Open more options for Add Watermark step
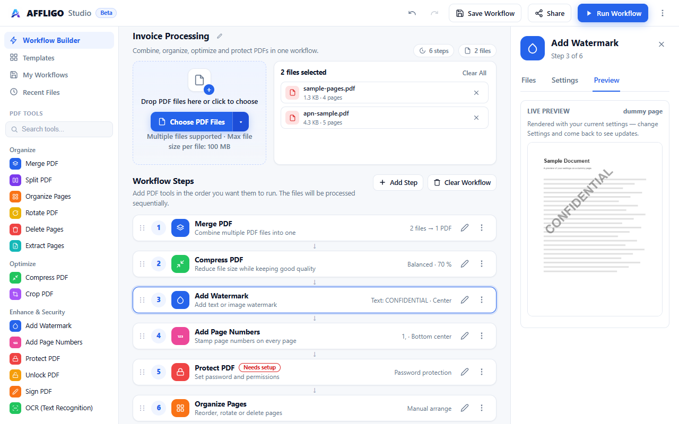Image resolution: width=679 pixels, height=424 pixels. pos(482,300)
